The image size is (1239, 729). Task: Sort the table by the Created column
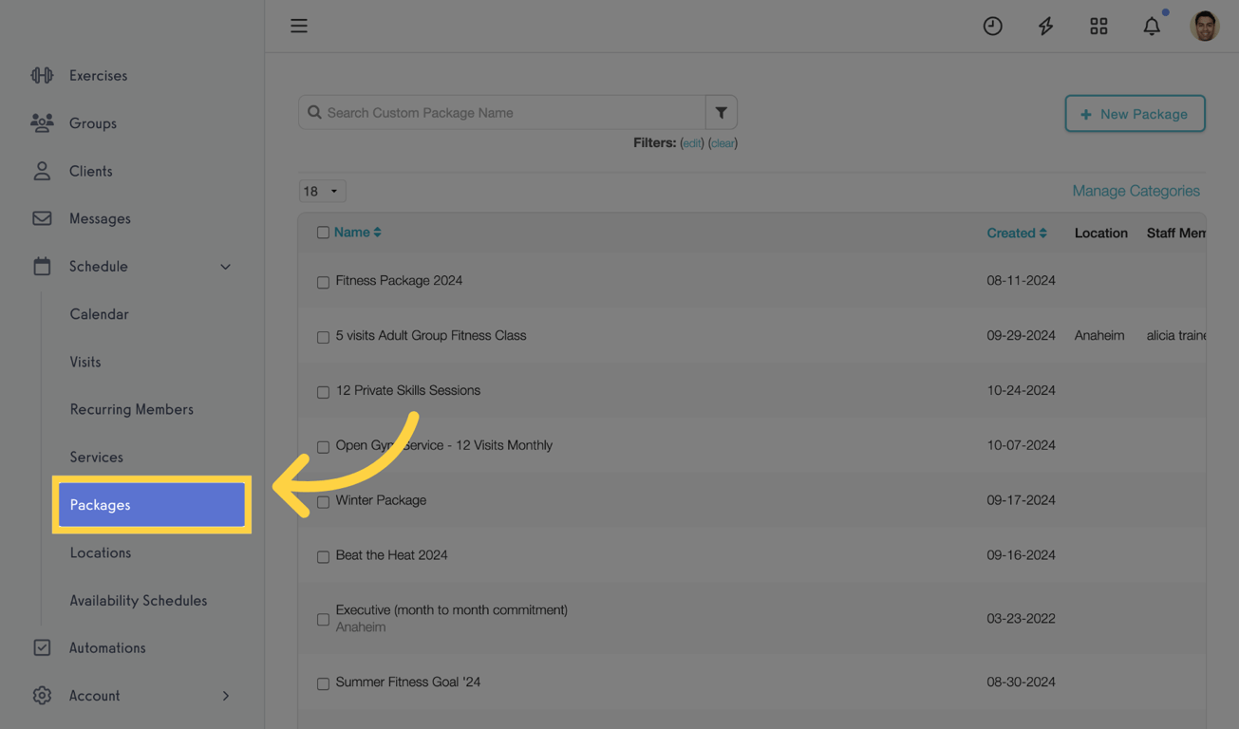click(1017, 233)
